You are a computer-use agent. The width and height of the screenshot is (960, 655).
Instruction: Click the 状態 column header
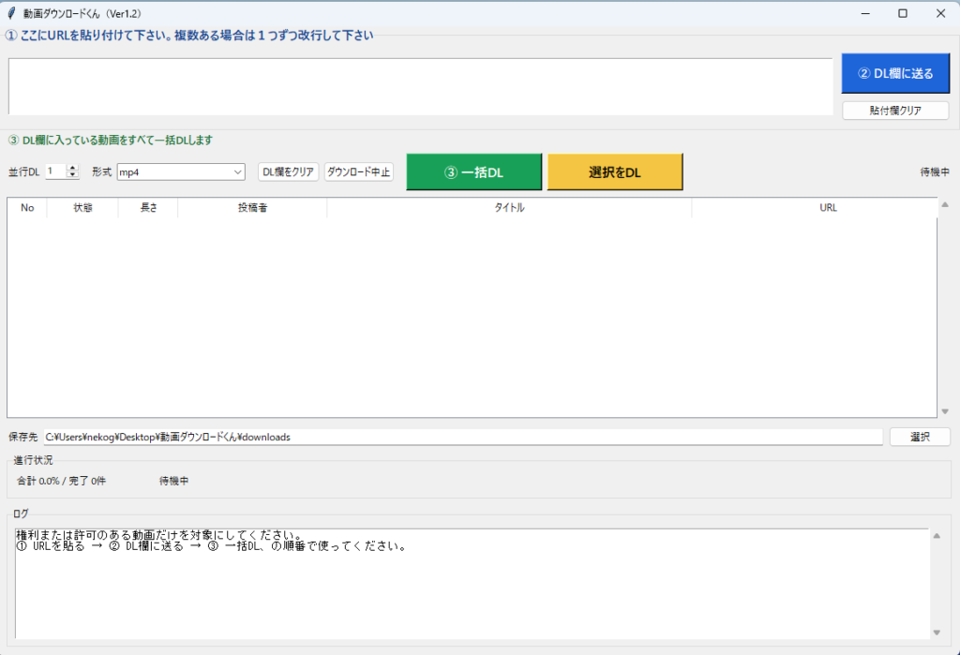(x=82, y=207)
